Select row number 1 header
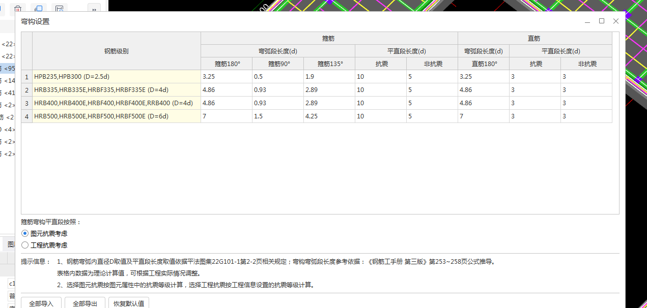The height and width of the screenshot is (308, 647). 27,77
